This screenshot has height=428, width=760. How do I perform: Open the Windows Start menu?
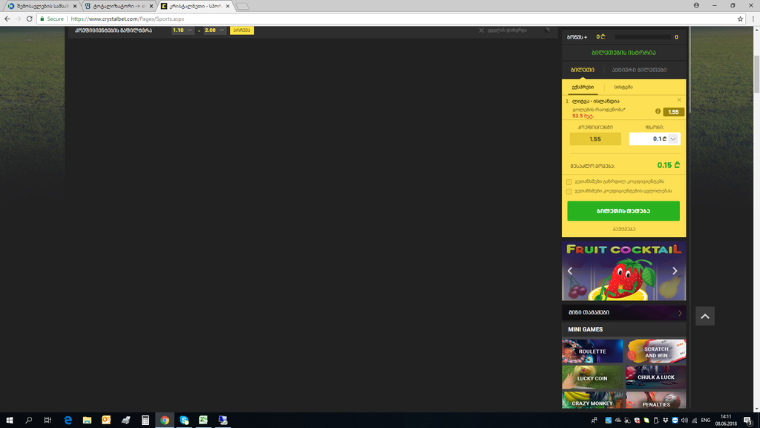(x=9, y=421)
